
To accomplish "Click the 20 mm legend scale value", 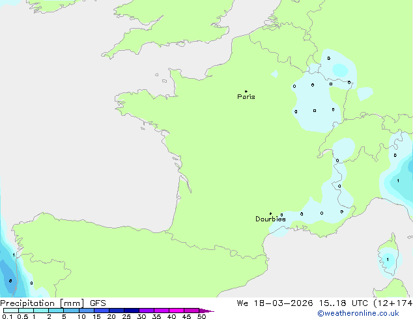I will tap(111, 316).
